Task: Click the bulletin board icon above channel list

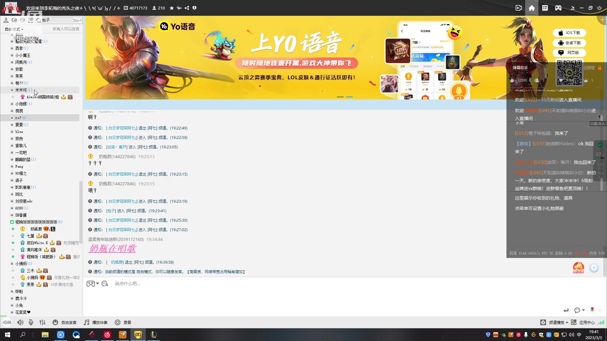Action: 31,20
